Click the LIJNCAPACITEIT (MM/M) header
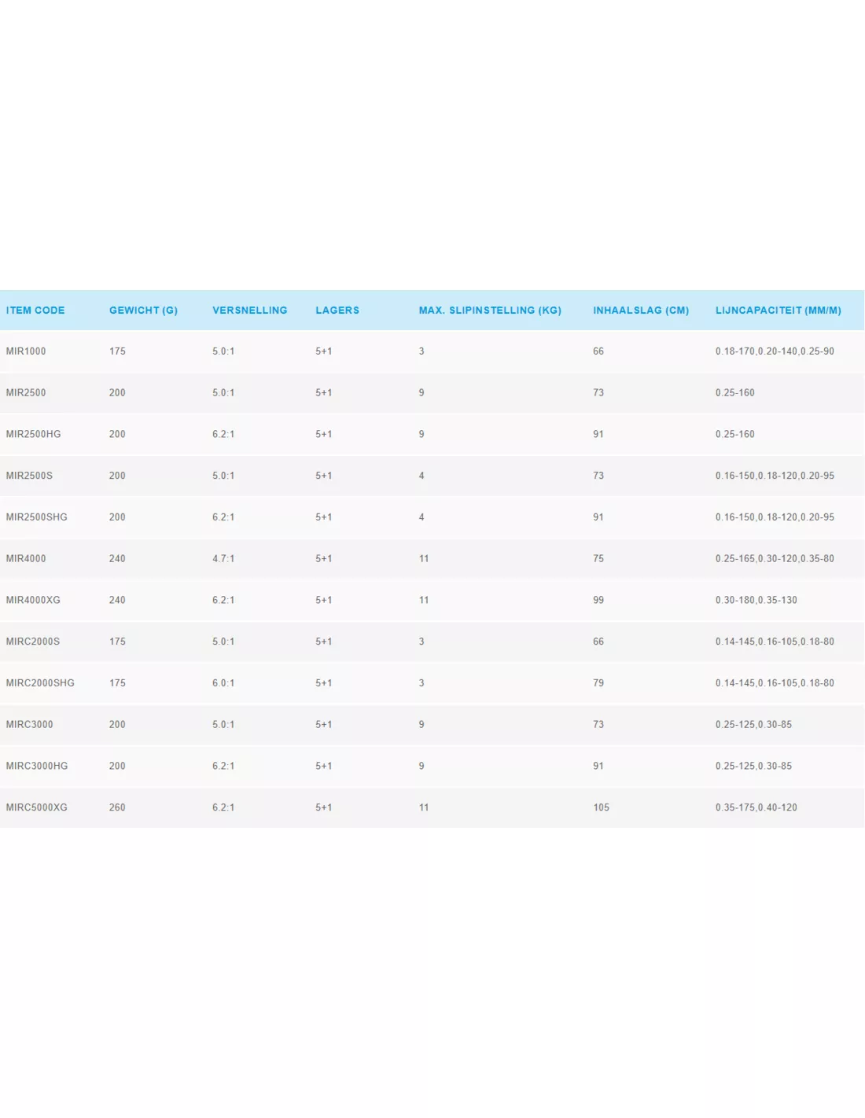This screenshot has height=1118, width=865. [x=778, y=311]
